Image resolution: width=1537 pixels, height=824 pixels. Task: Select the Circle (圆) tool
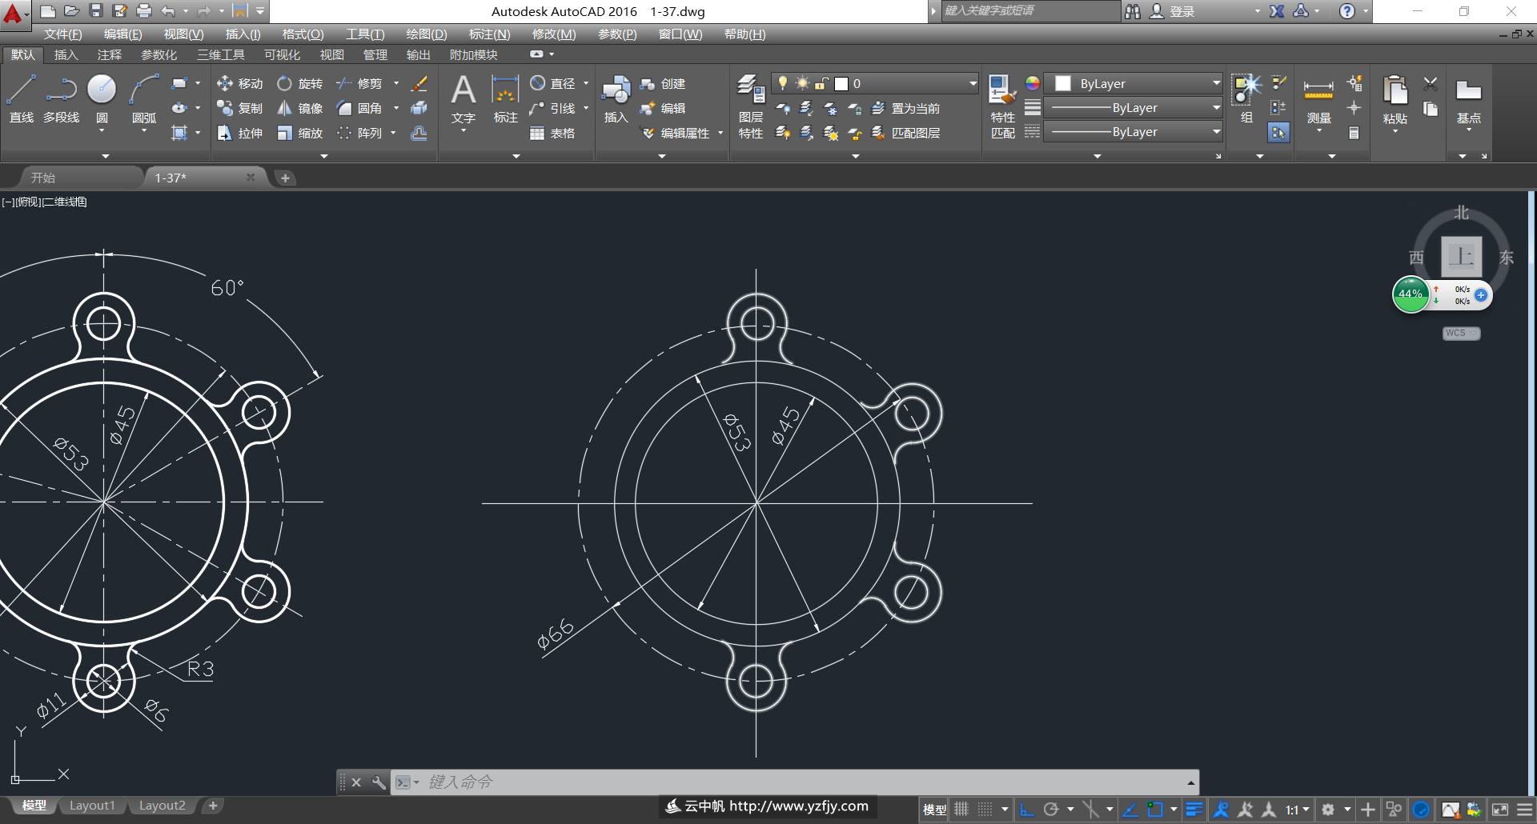[x=102, y=98]
